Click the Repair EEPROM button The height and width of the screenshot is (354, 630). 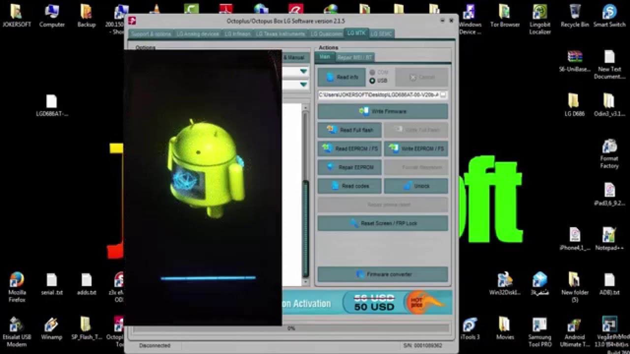click(349, 167)
